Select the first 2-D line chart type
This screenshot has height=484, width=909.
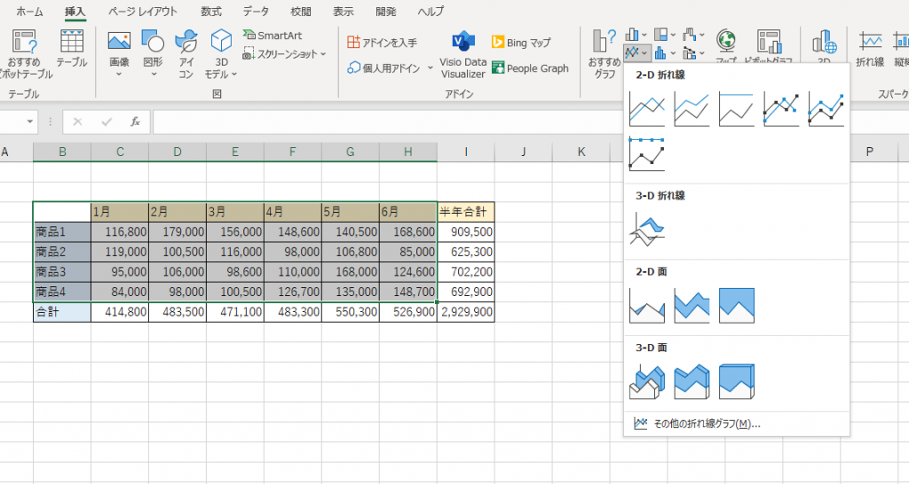(646, 110)
